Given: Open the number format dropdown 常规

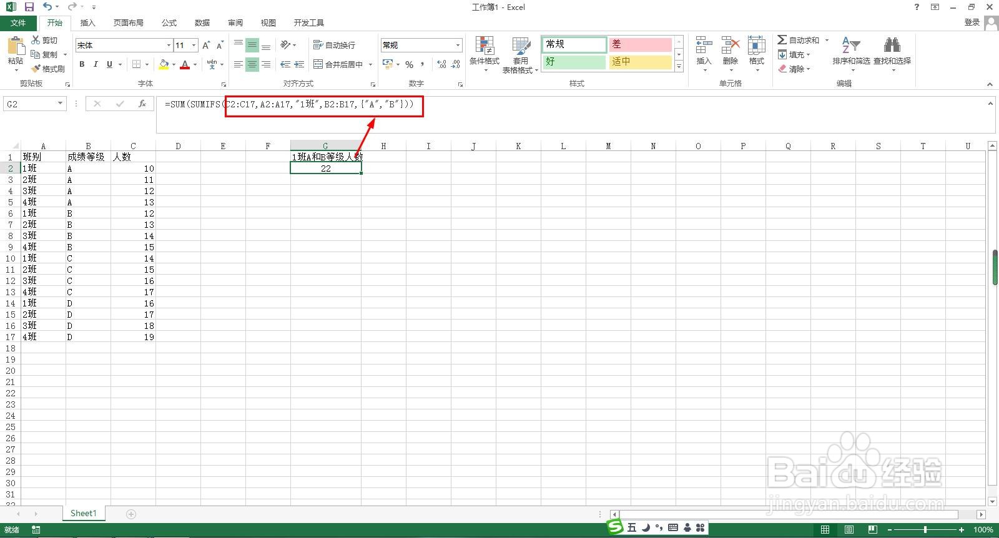Looking at the screenshot, I should [458, 46].
